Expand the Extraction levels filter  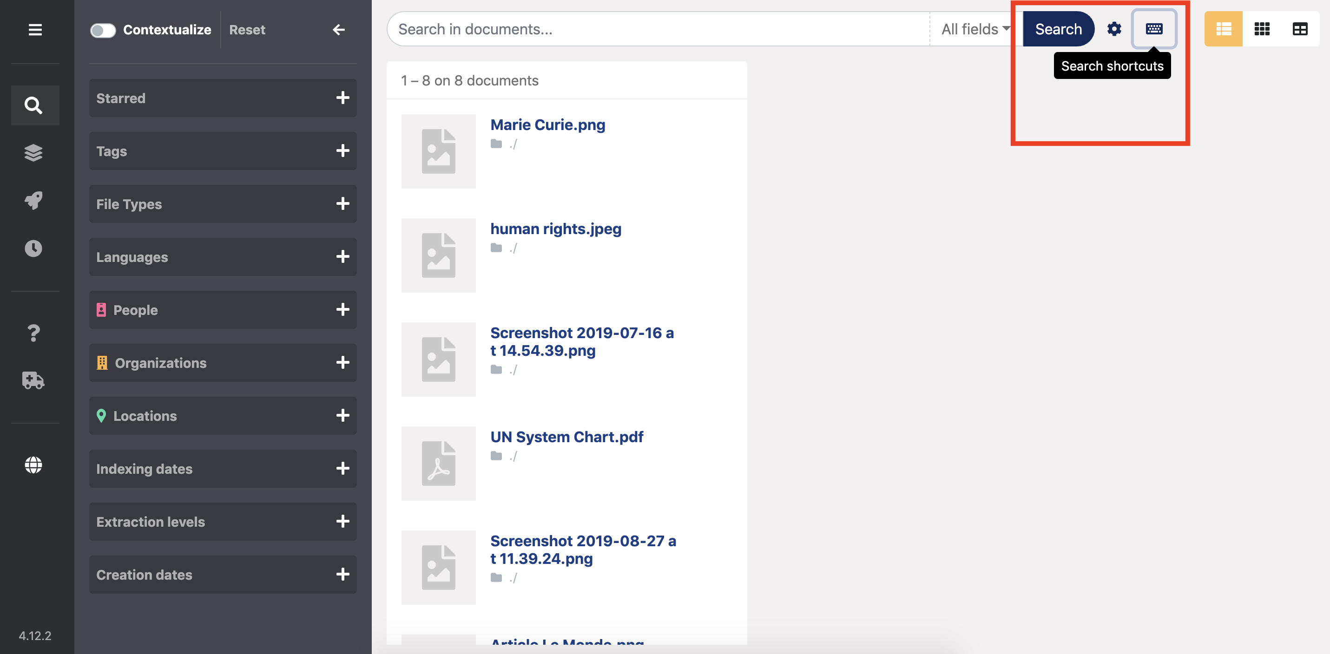pos(223,522)
